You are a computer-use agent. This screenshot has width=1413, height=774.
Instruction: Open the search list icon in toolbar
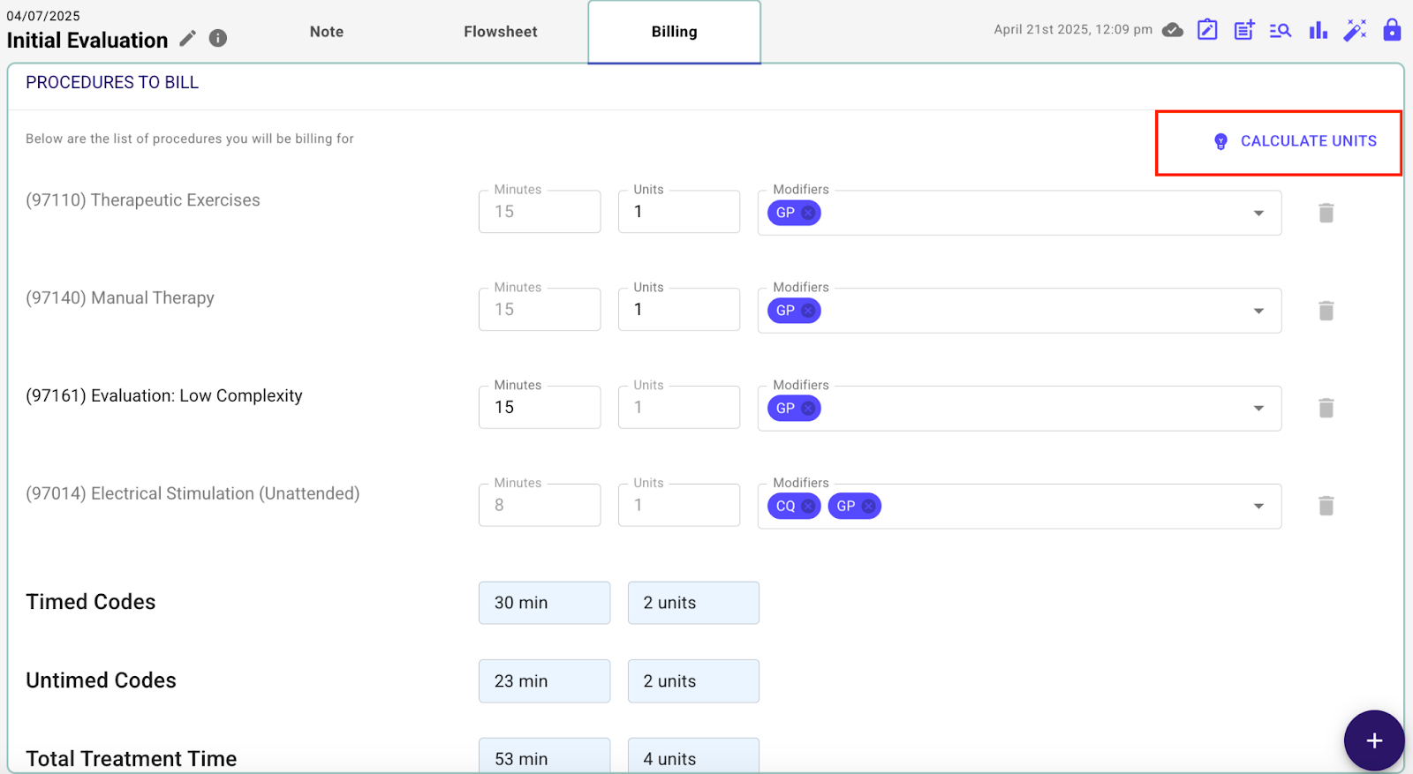pos(1281,31)
